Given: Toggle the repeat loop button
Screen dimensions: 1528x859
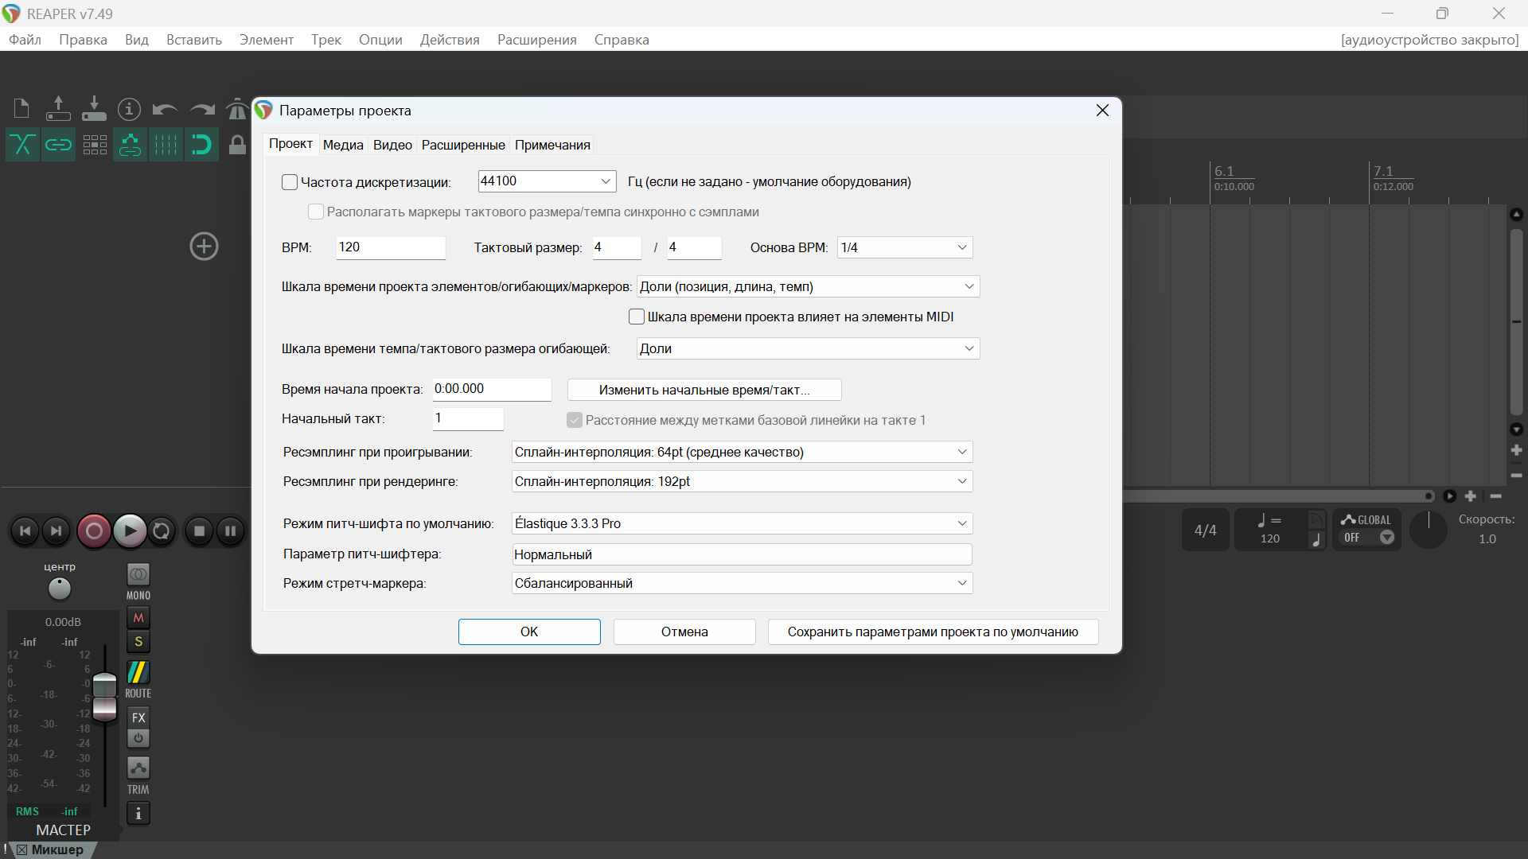Looking at the screenshot, I should tap(162, 531).
